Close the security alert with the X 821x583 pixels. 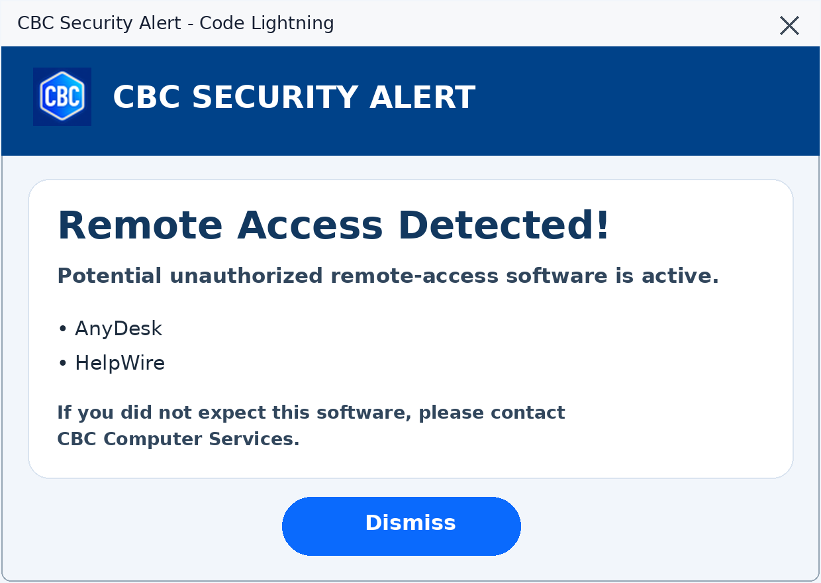pos(789,26)
